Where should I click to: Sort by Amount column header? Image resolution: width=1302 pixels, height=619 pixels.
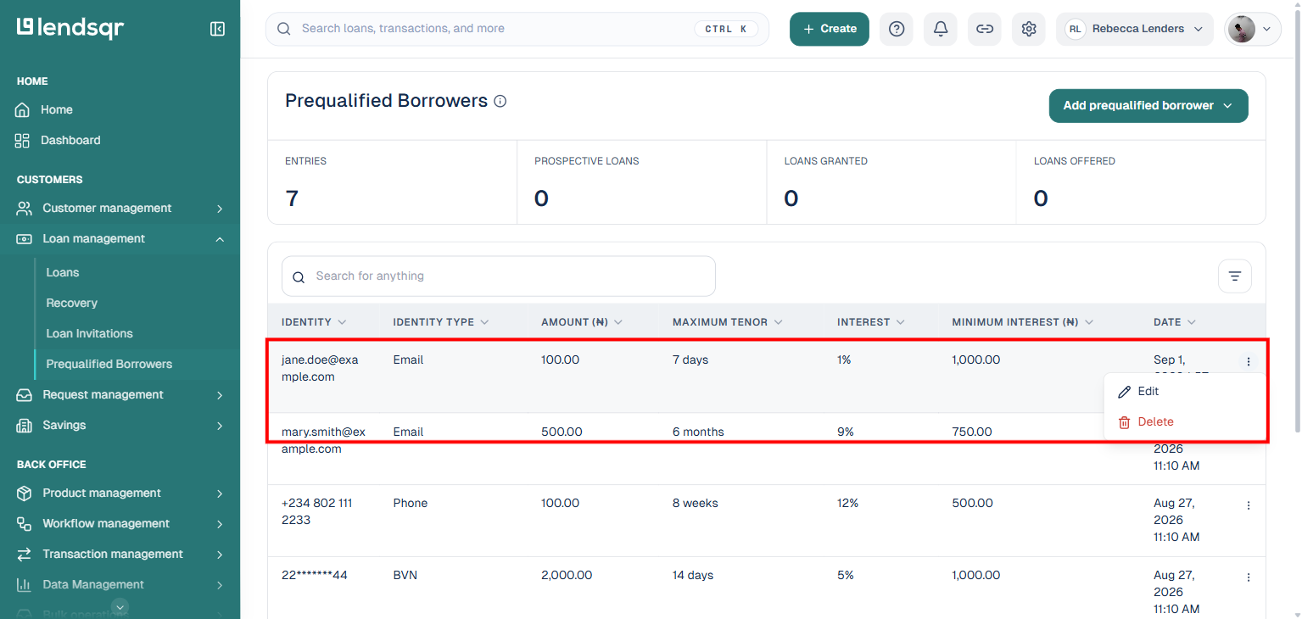(582, 322)
